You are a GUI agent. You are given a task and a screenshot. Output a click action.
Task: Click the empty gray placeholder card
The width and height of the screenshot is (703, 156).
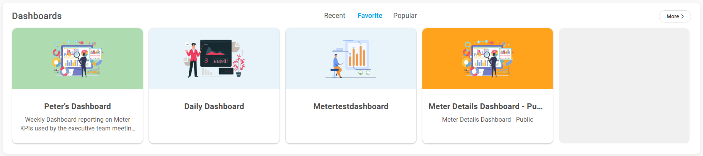click(x=624, y=86)
